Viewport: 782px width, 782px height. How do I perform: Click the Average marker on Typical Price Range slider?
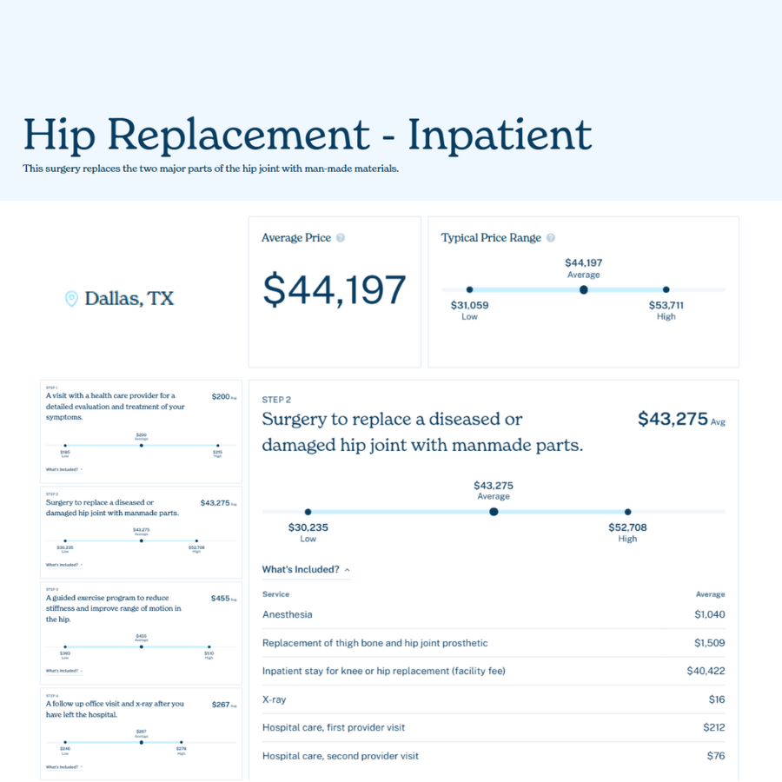(x=583, y=289)
